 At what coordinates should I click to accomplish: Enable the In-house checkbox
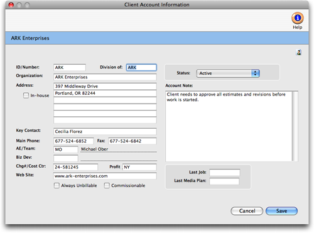click(26, 95)
